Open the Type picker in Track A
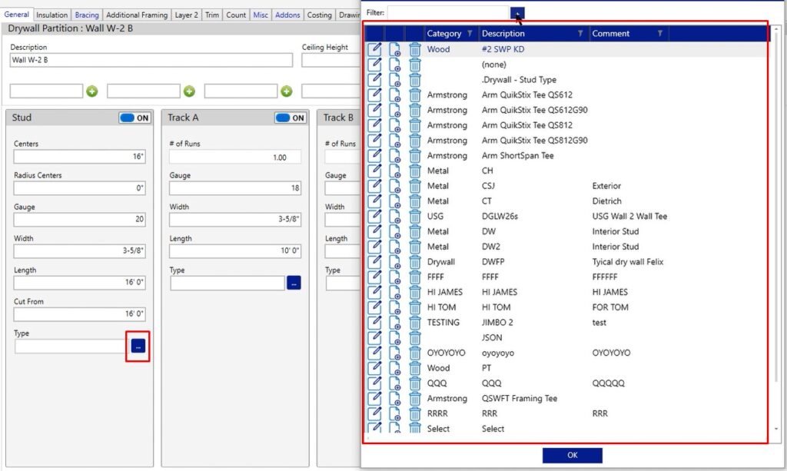This screenshot has width=787, height=471. click(294, 283)
